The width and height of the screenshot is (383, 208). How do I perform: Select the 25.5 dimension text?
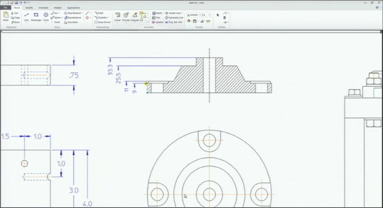click(x=118, y=78)
